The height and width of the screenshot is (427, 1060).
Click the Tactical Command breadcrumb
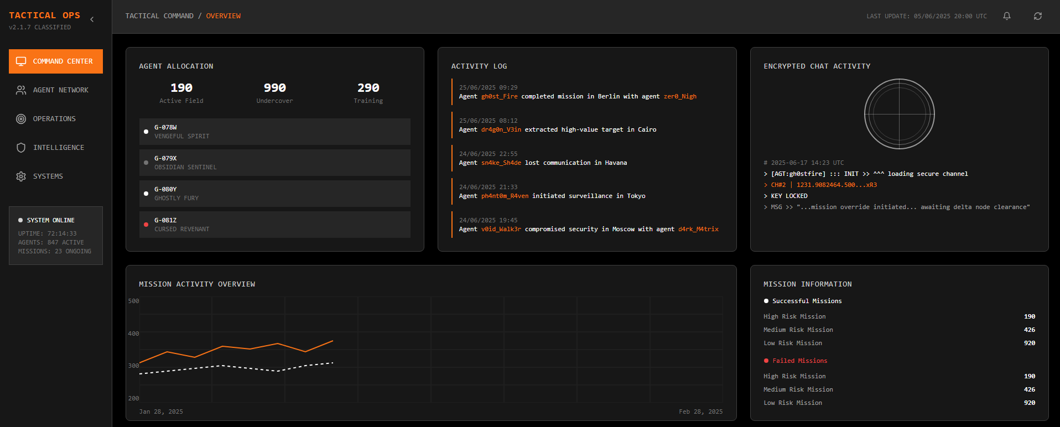point(159,16)
